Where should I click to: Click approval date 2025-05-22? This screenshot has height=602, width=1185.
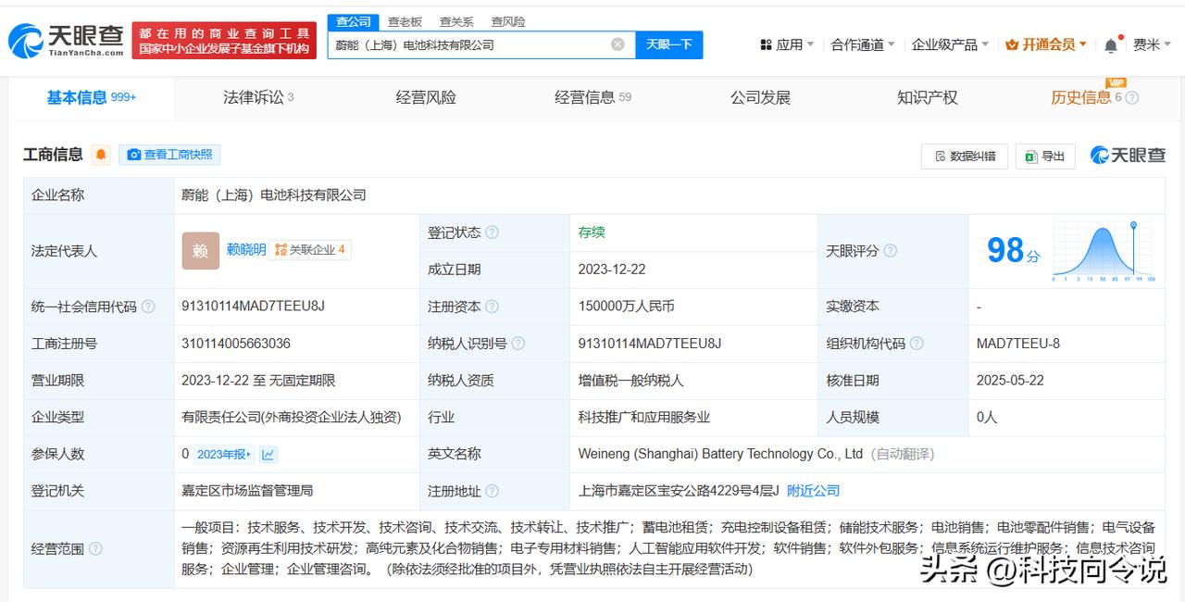click(1010, 381)
